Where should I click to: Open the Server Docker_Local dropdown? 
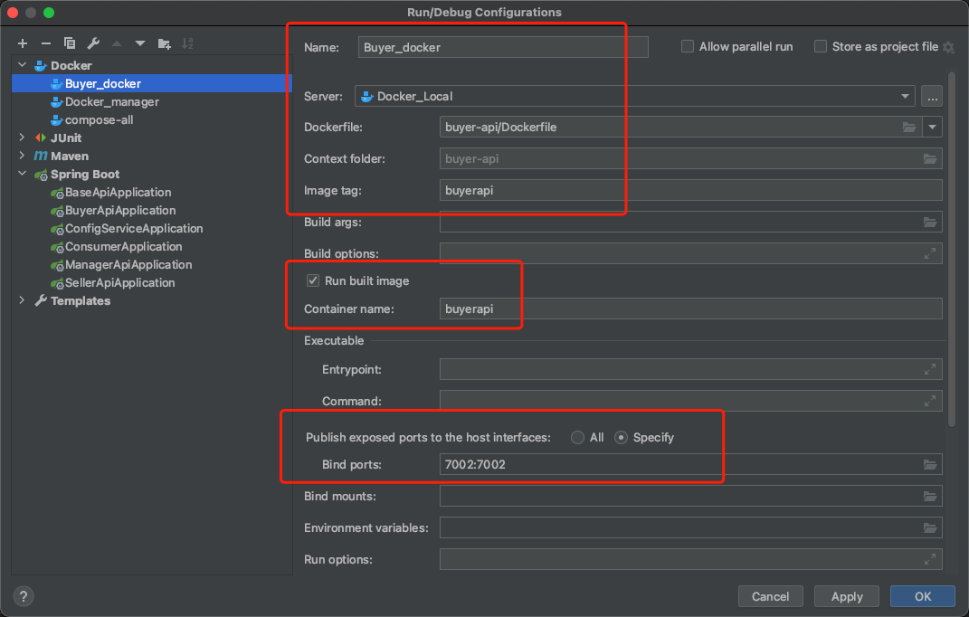tap(906, 97)
